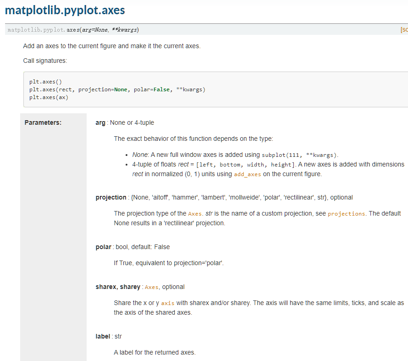408x361 pixels.
Task: Click the plt.axes() line in code block
Action: point(45,82)
